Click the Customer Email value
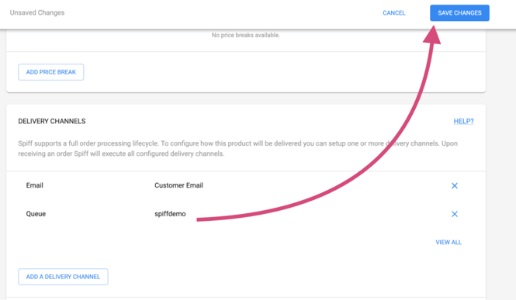The height and width of the screenshot is (300, 516). (x=178, y=185)
